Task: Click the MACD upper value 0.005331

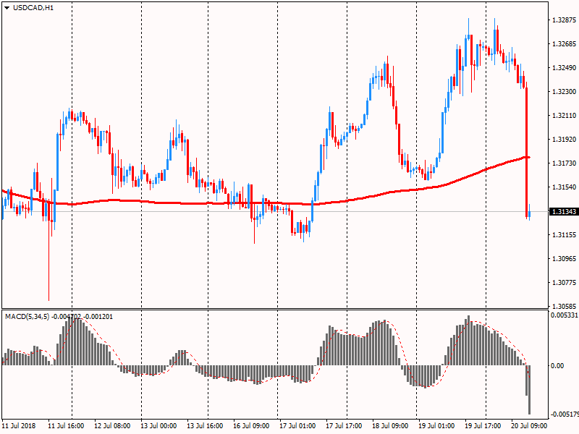Action: (x=565, y=315)
